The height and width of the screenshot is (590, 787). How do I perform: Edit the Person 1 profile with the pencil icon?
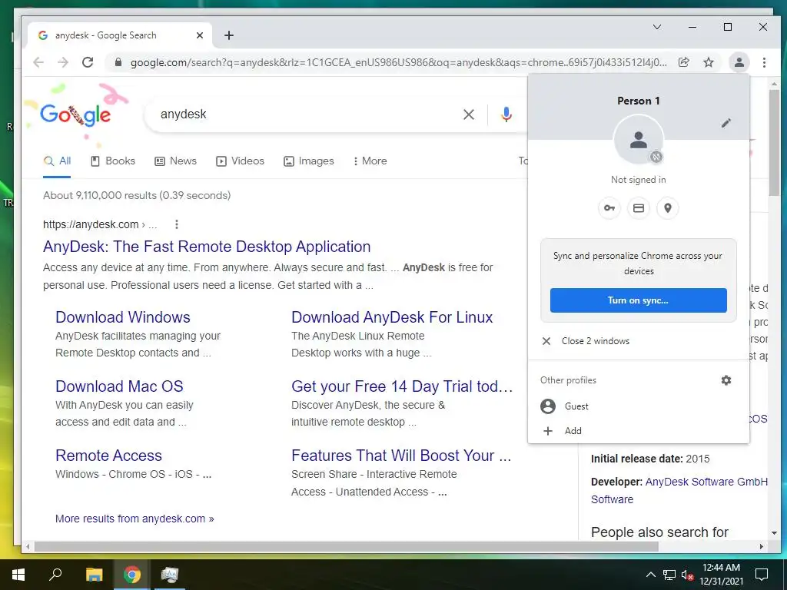coord(726,123)
